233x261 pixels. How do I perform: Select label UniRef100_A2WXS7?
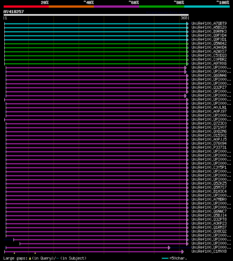[x=209, y=51]
